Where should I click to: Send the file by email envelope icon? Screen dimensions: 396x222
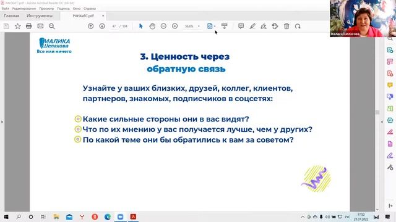pyautogui.click(x=40, y=26)
